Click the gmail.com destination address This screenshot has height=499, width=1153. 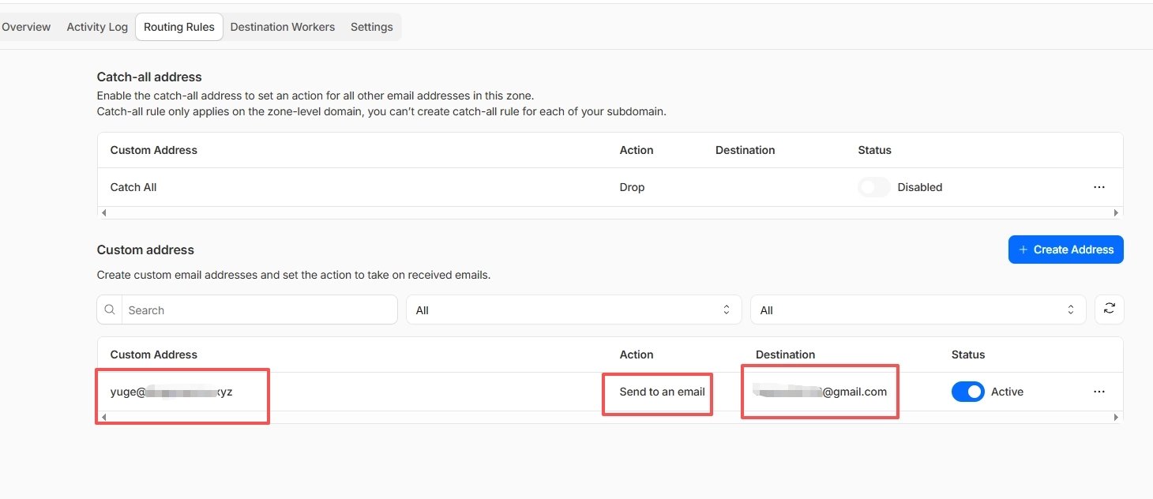pos(820,392)
